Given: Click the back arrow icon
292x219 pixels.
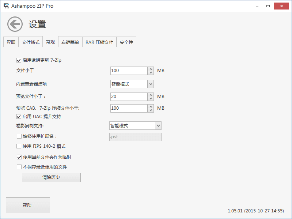Looking at the screenshot, I should click(15, 24).
